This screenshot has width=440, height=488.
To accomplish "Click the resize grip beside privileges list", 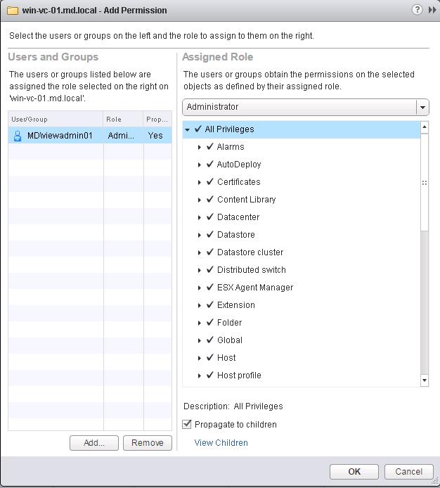I will (425, 182).
